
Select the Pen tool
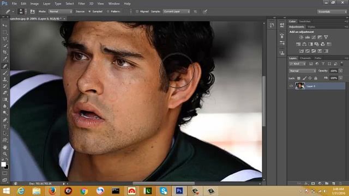point(5,120)
